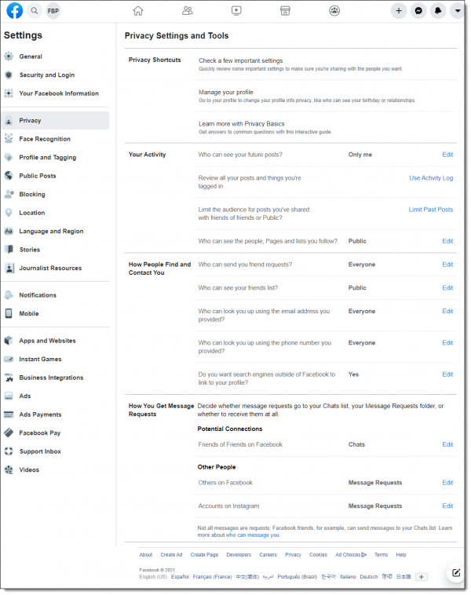The image size is (471, 595).
Task: Open the notifications bell icon
Action: click(x=438, y=11)
